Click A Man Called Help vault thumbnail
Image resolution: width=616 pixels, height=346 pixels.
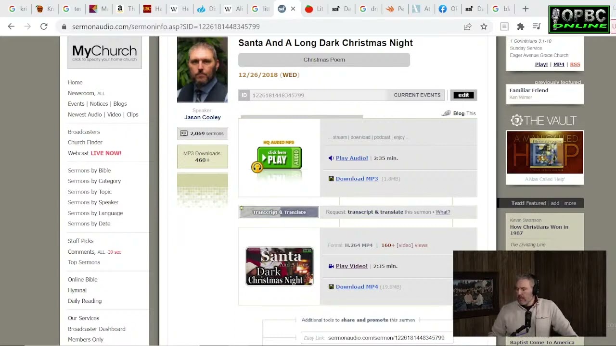(545, 152)
